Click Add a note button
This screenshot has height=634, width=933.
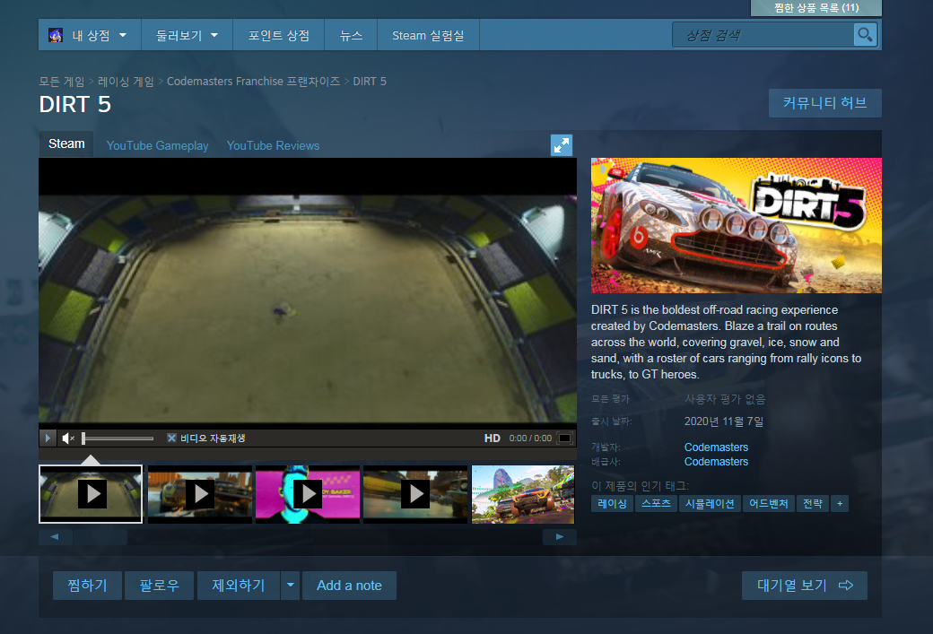tap(349, 586)
